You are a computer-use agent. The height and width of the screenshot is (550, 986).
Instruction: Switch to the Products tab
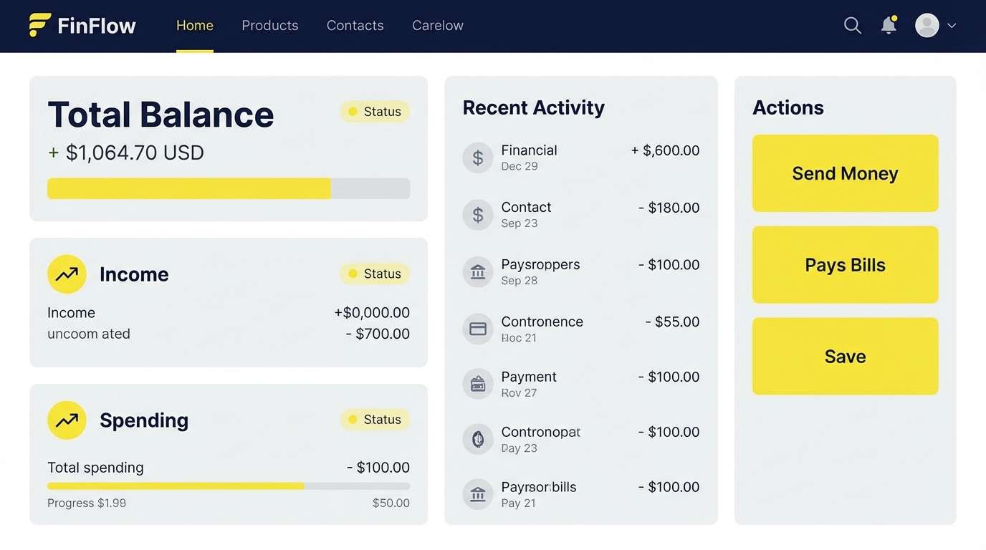pos(269,24)
